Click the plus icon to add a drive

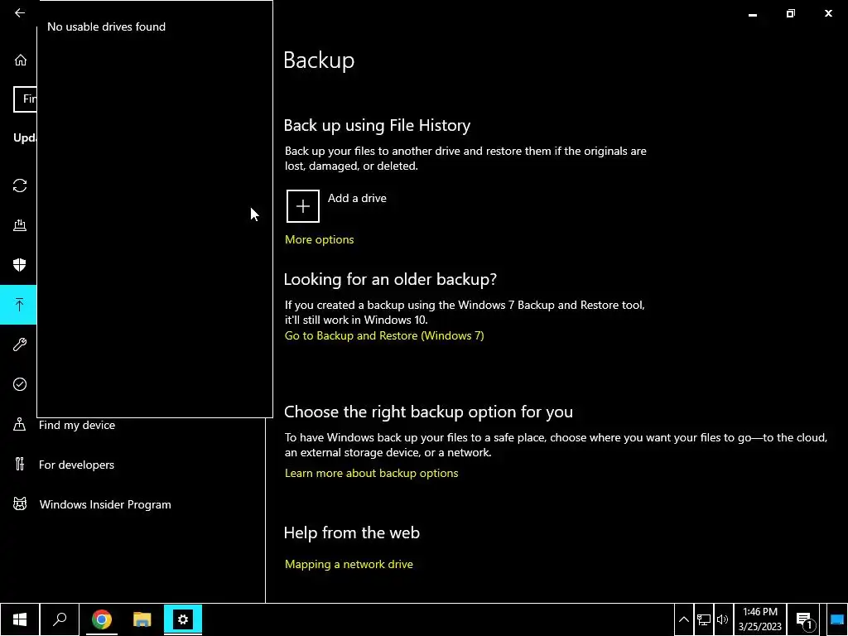(x=303, y=206)
